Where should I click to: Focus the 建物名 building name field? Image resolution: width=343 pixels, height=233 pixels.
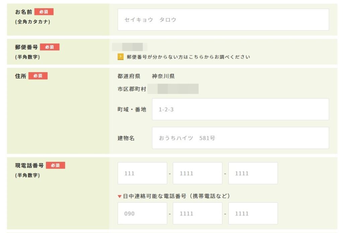240,138
